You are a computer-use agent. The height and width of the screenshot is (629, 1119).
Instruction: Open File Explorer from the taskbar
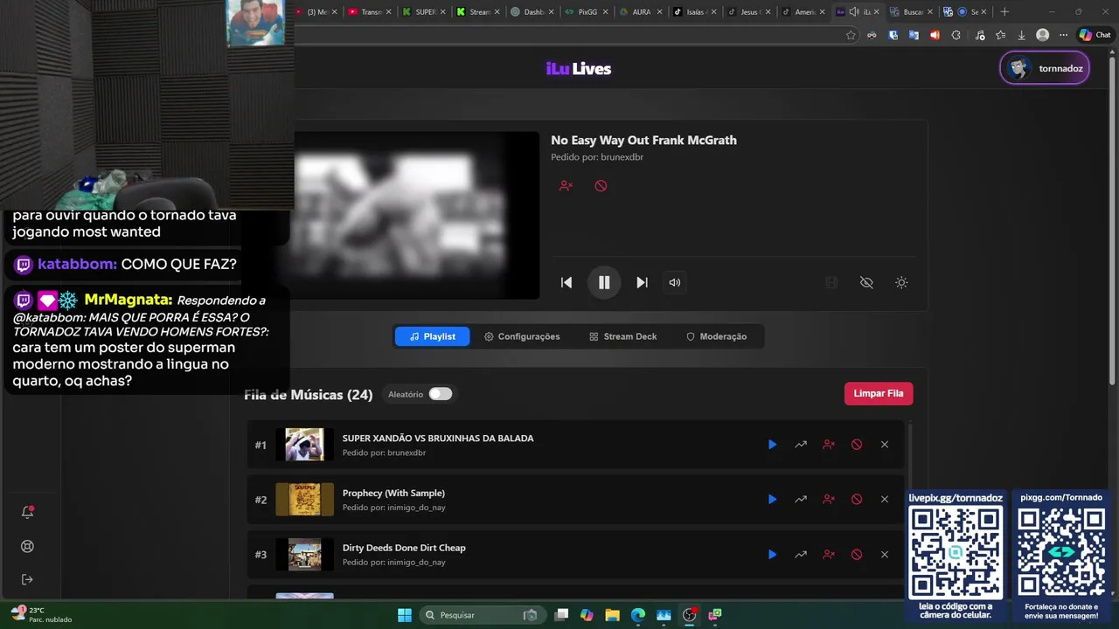612,615
